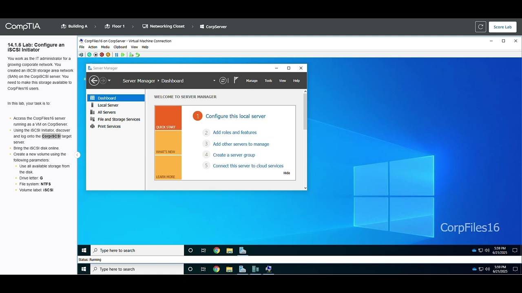Hide the welcome tile via Hide
This screenshot has width=522, height=293.
287,173
